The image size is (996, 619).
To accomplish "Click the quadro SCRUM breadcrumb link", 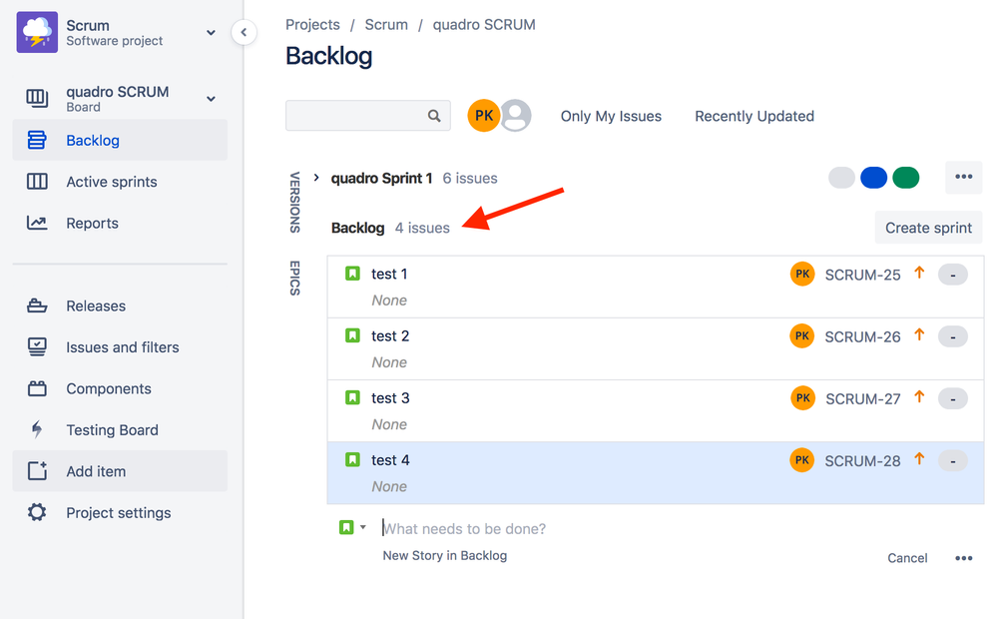I will pyautogui.click(x=484, y=25).
